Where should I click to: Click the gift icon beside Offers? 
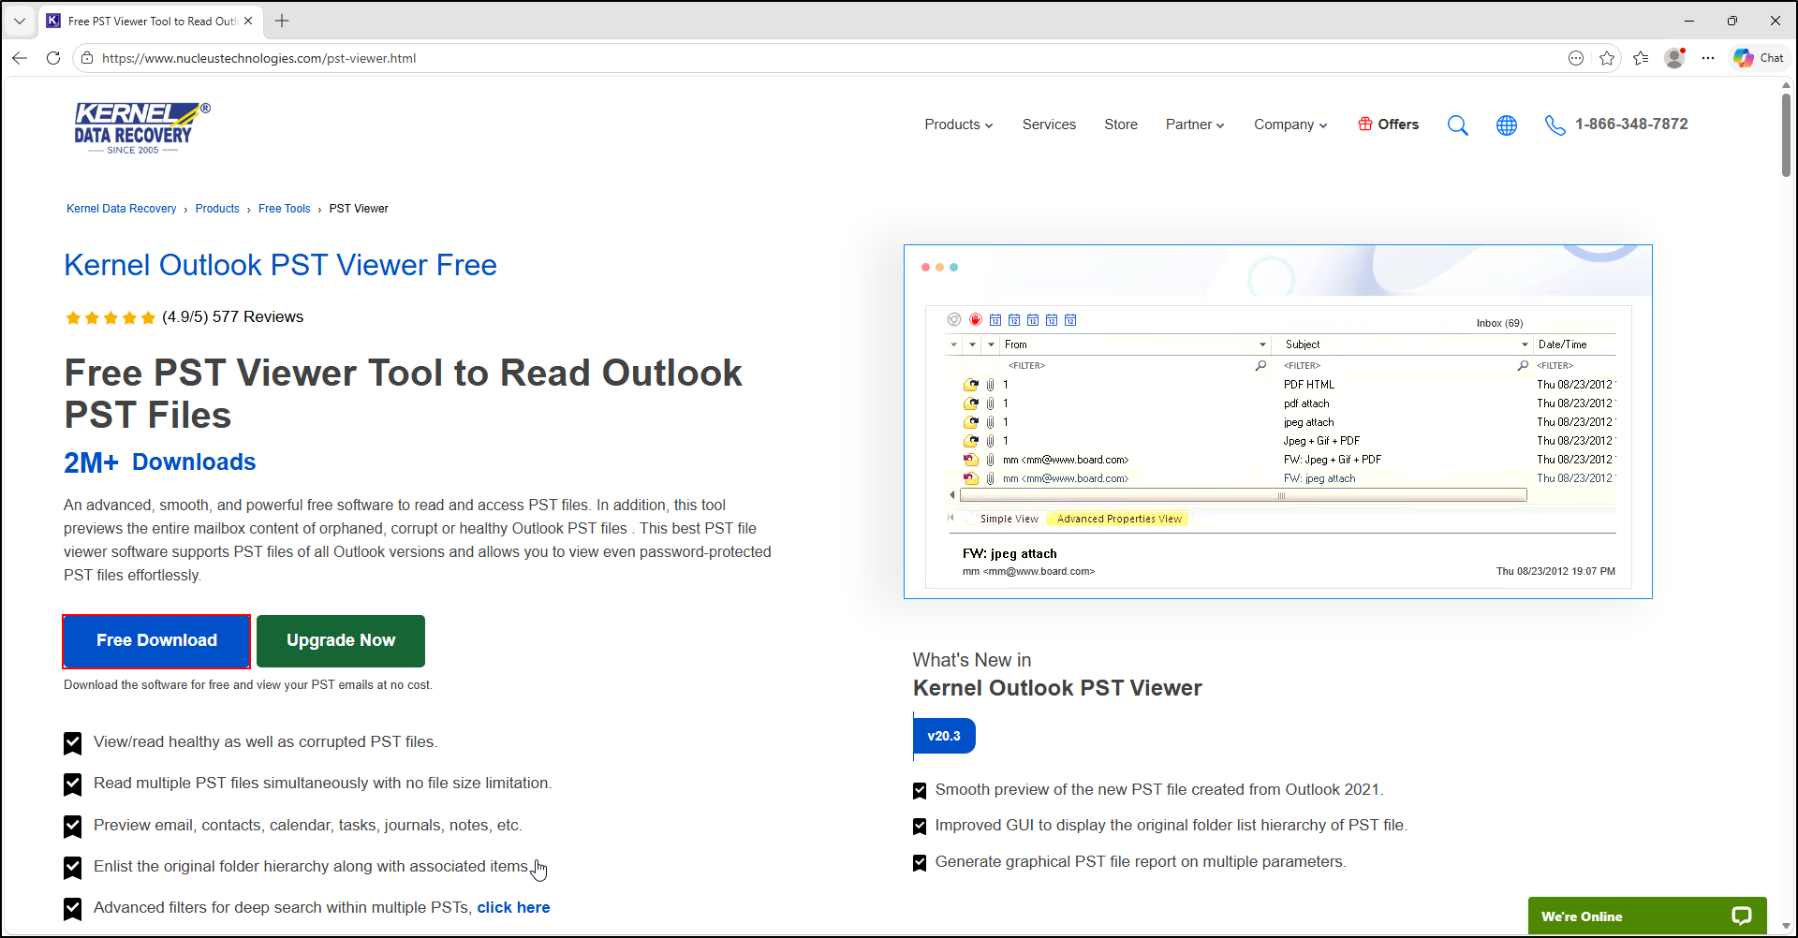(1365, 125)
